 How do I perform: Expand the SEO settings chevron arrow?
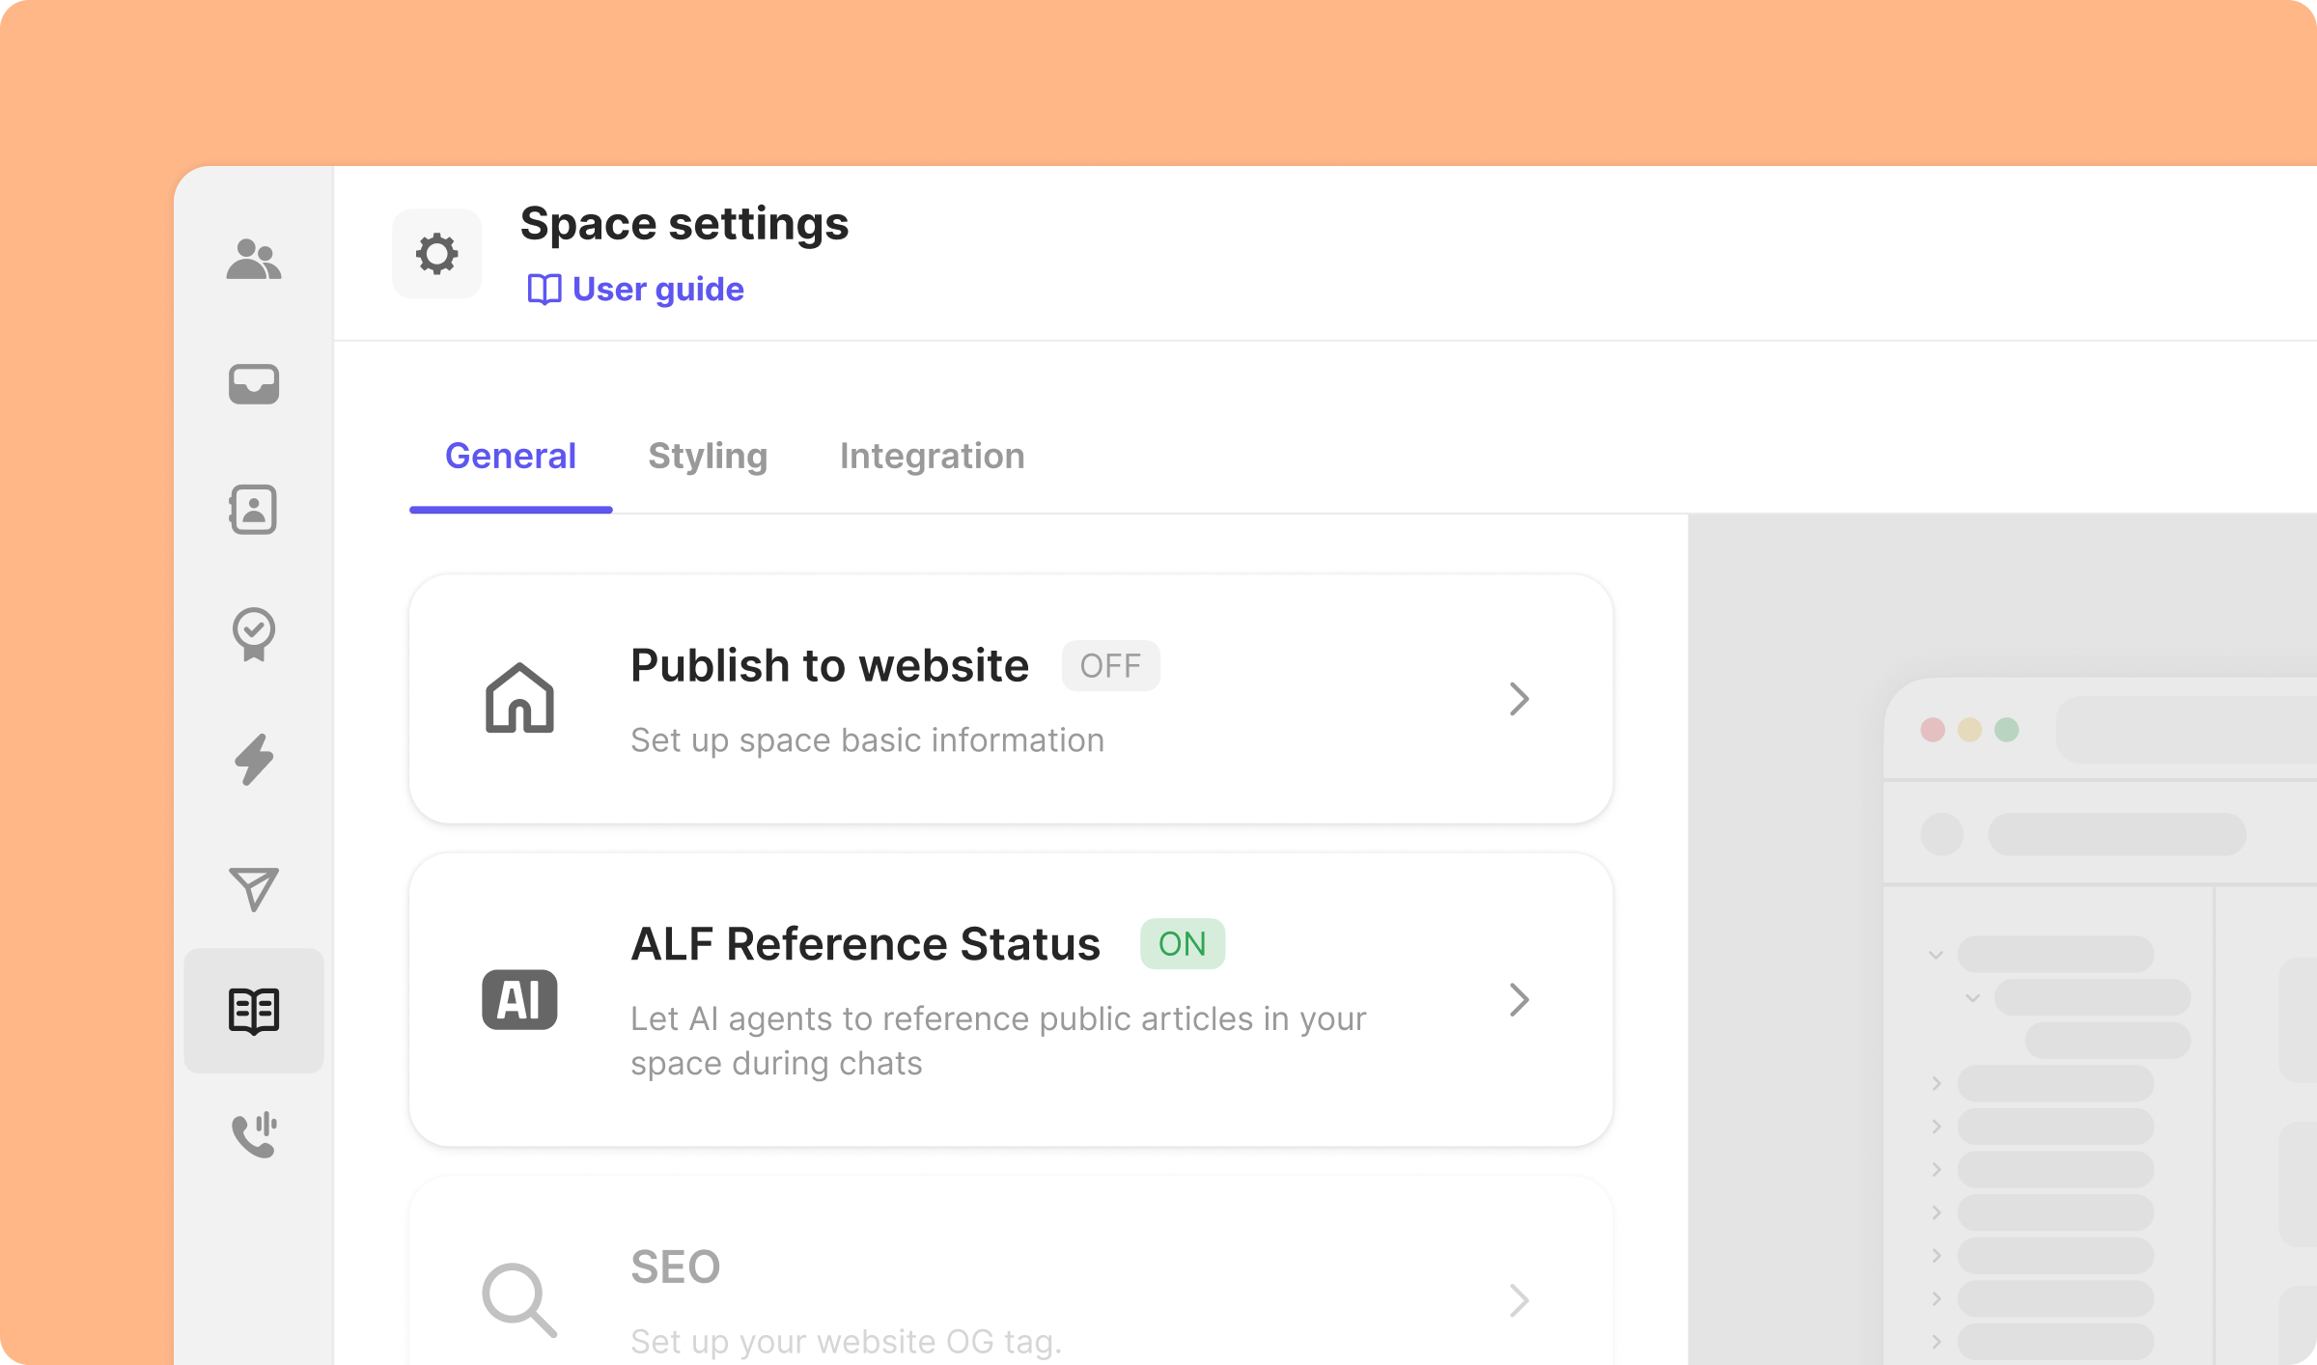click(x=1519, y=1300)
